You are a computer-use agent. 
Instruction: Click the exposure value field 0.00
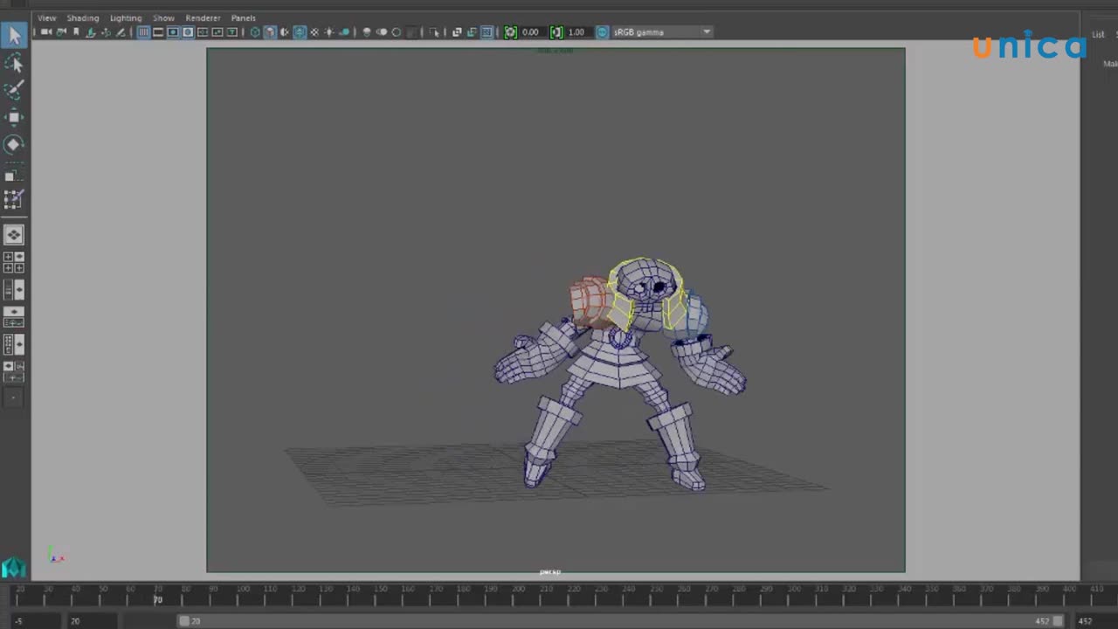tap(531, 32)
